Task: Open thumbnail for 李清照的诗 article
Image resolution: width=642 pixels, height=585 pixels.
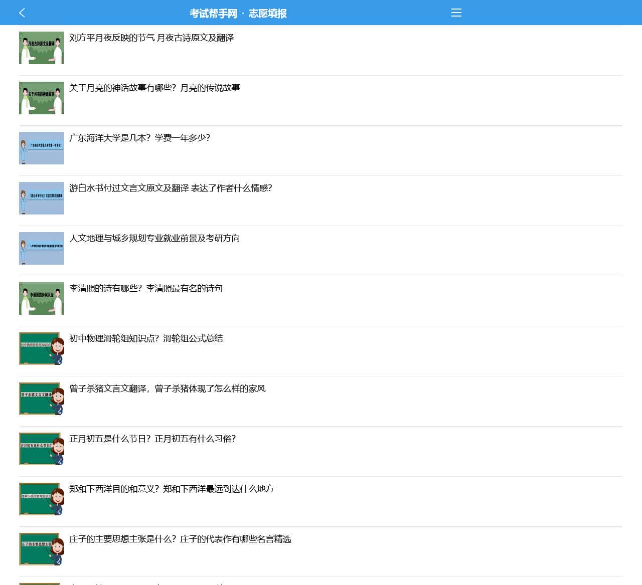Action: click(42, 298)
